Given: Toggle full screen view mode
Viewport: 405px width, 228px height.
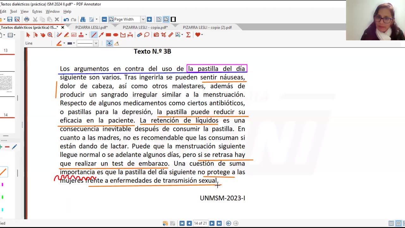Looking at the screenshot, I should (x=173, y=19).
